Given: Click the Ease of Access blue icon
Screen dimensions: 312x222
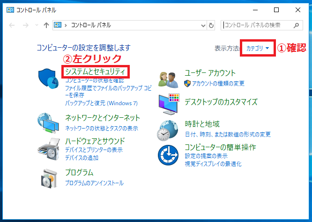Looking at the screenshot, I should pyautogui.click(x=168, y=155).
